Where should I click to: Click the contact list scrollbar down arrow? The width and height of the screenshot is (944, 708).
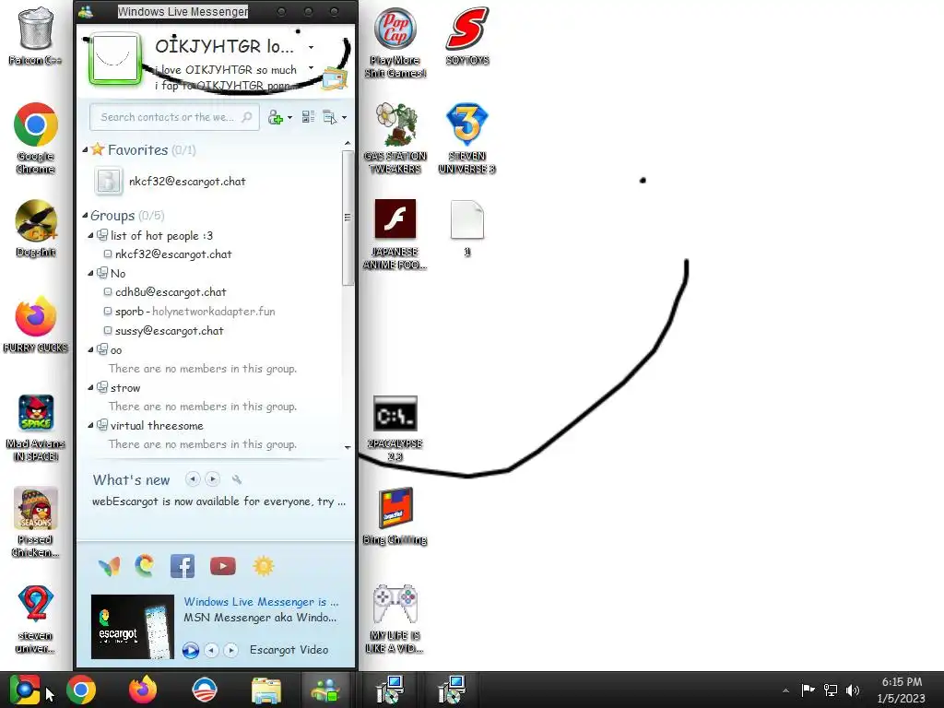pyautogui.click(x=348, y=447)
